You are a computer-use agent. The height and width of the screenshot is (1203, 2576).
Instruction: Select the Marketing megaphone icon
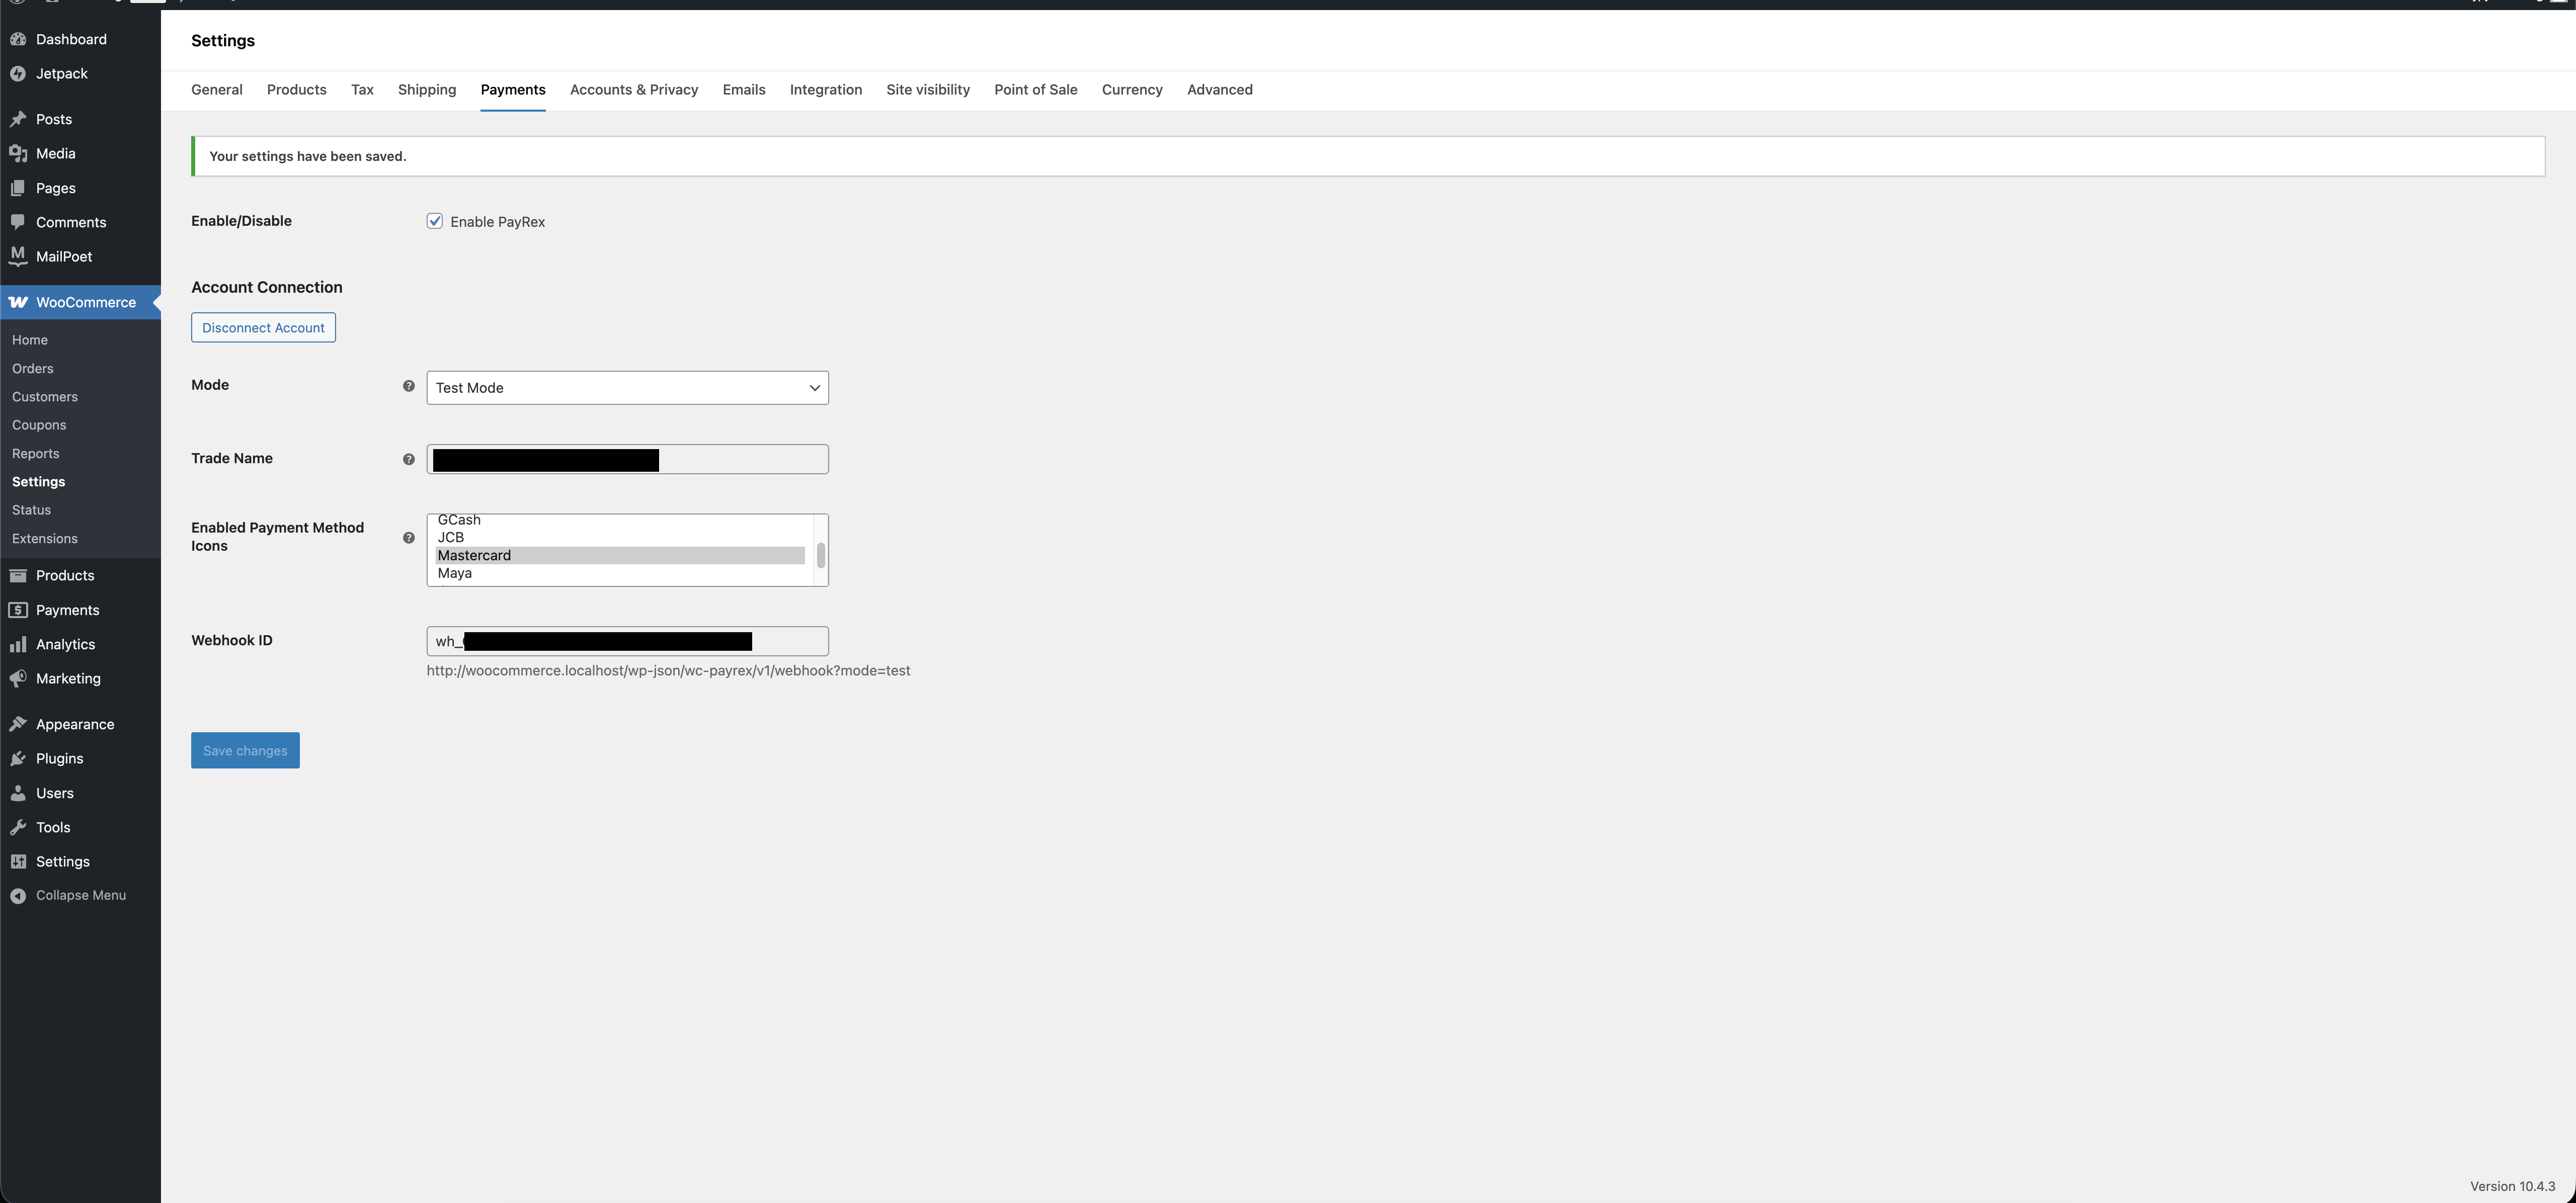pos(19,678)
